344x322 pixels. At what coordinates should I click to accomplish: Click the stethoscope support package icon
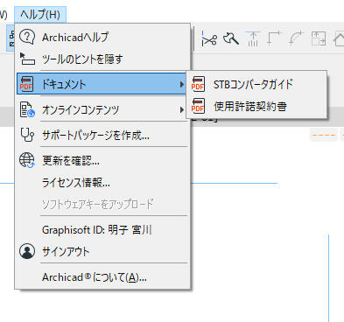(x=27, y=135)
